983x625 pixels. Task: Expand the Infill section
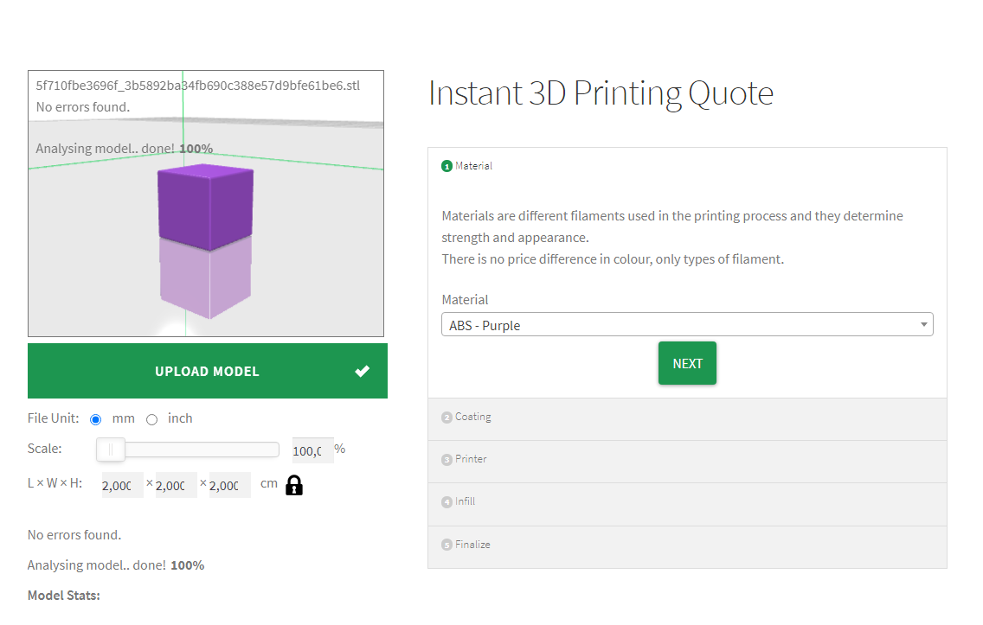[687, 504]
